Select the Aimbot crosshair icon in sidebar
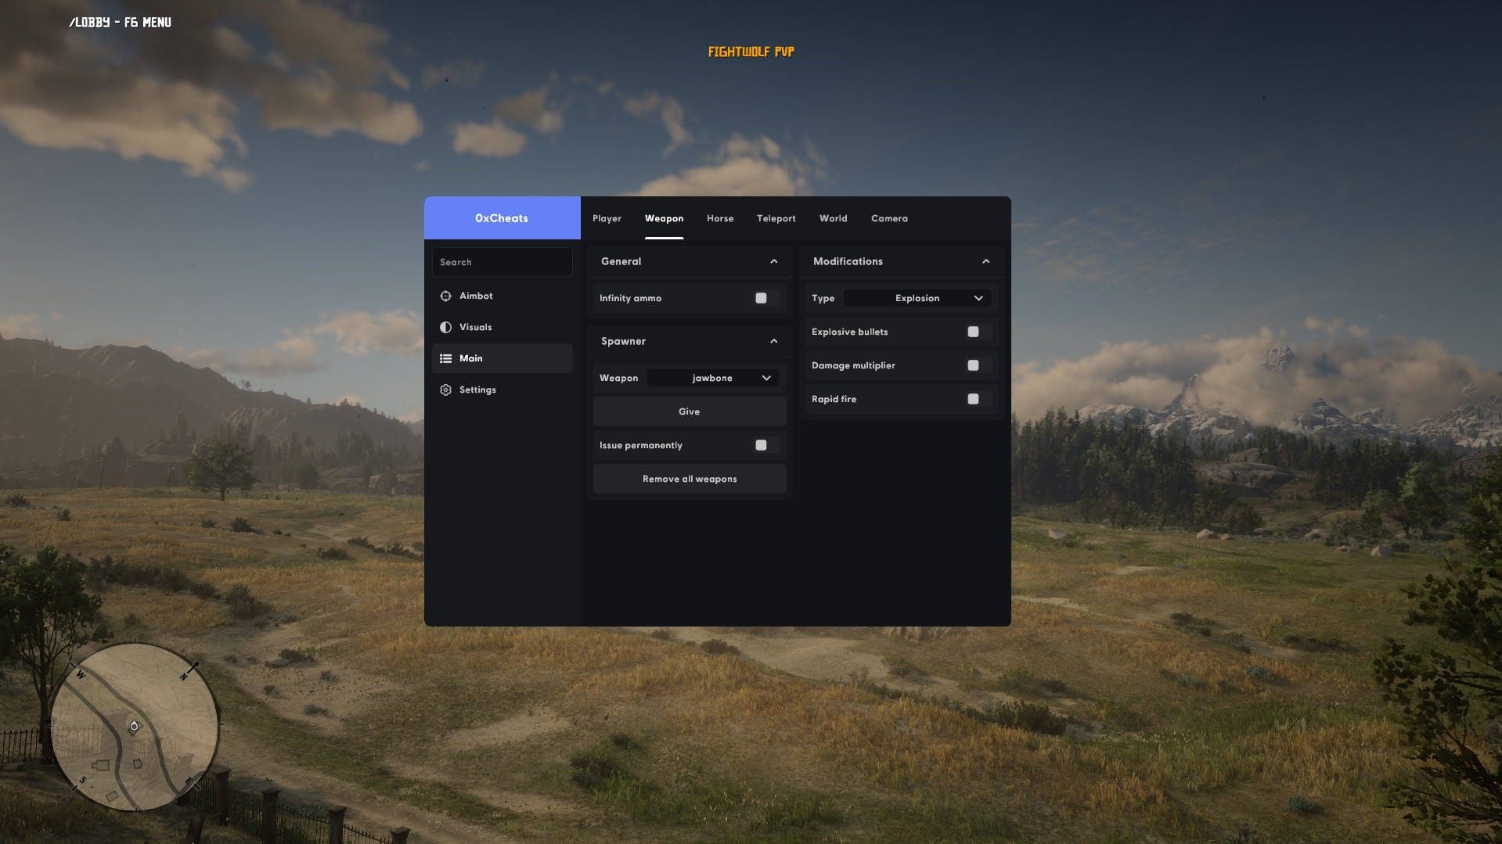 (445, 296)
